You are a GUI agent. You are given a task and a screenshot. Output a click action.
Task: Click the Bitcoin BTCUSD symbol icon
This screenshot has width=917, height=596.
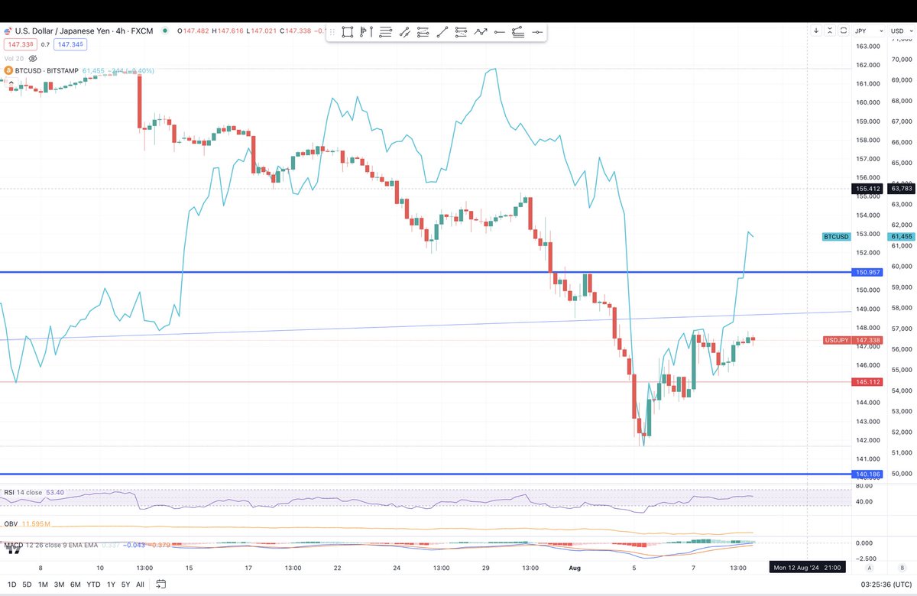coord(9,70)
